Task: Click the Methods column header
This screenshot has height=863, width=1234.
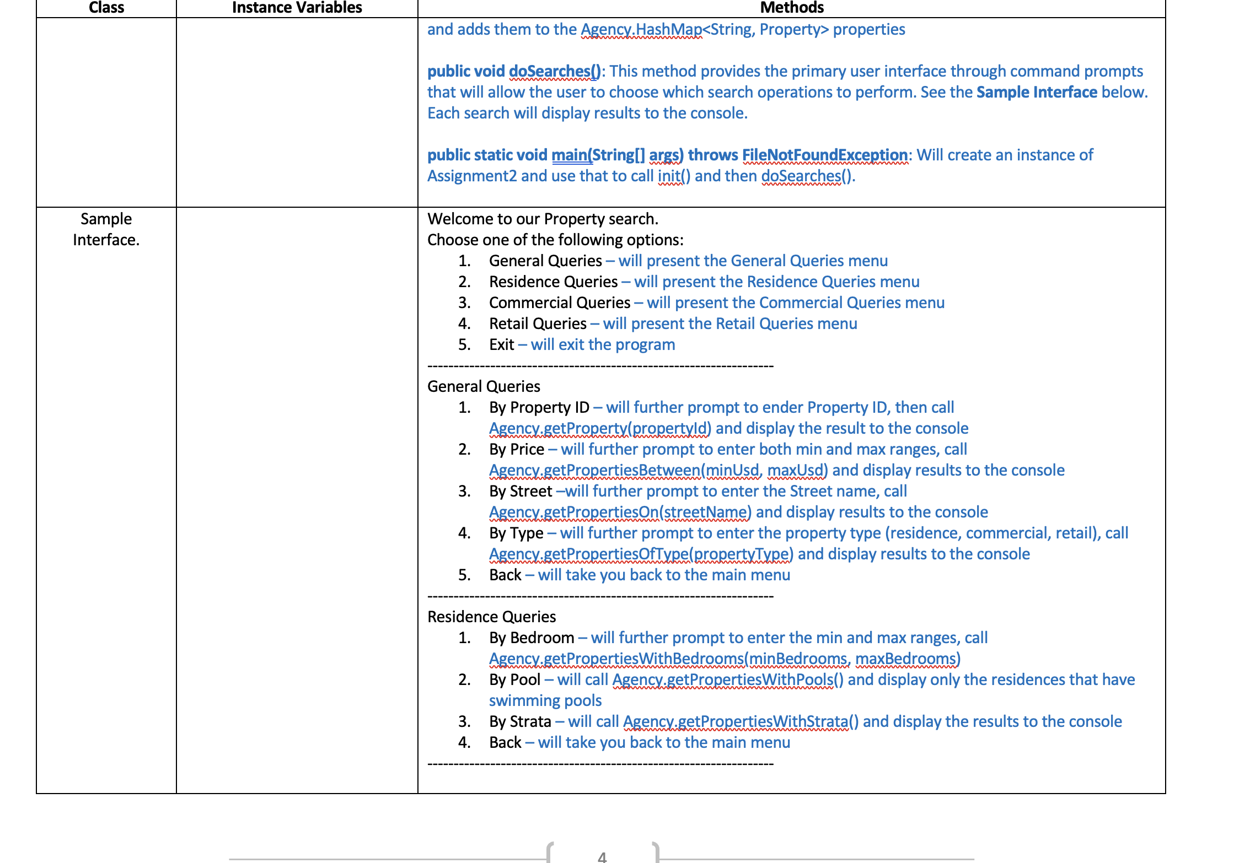Action: tap(791, 8)
